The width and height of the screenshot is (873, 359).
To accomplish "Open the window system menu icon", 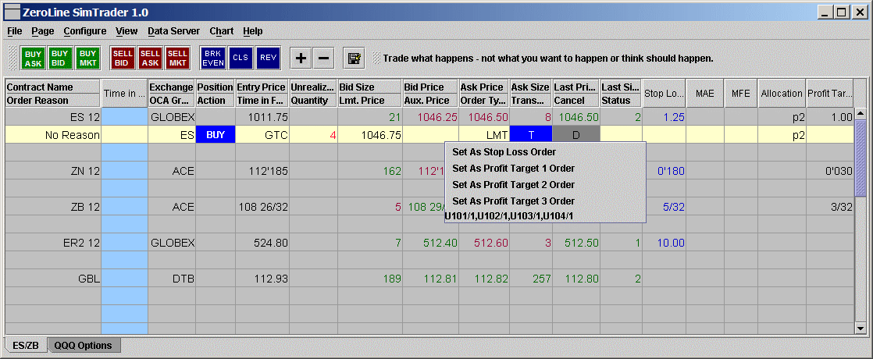I will (x=12, y=12).
